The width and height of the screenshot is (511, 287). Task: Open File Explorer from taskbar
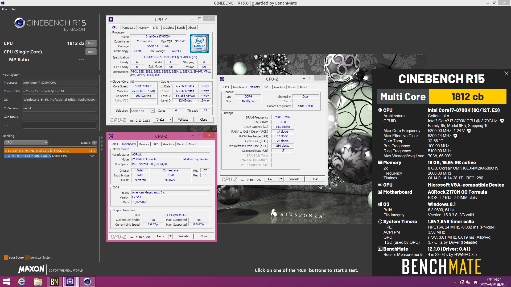point(38,282)
